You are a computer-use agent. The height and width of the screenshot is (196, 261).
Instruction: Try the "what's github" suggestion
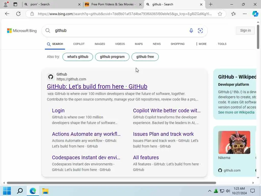(78, 57)
